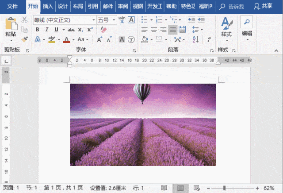
Task: Click the character border icon
Action: [131, 19]
